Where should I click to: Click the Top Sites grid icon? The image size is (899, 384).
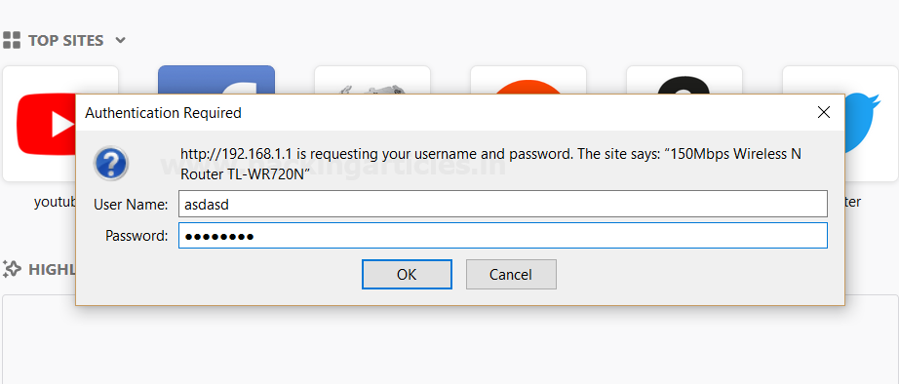12,41
